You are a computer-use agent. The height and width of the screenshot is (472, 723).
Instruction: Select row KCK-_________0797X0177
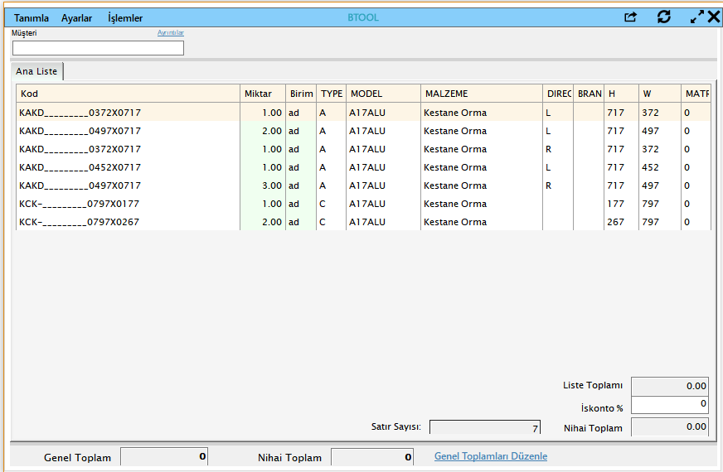[x=363, y=204]
